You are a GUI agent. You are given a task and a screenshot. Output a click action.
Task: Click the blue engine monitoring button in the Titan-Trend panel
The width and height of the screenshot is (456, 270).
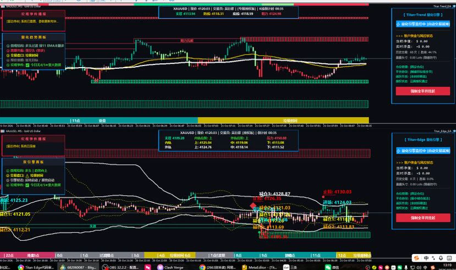pyautogui.click(x=423, y=24)
